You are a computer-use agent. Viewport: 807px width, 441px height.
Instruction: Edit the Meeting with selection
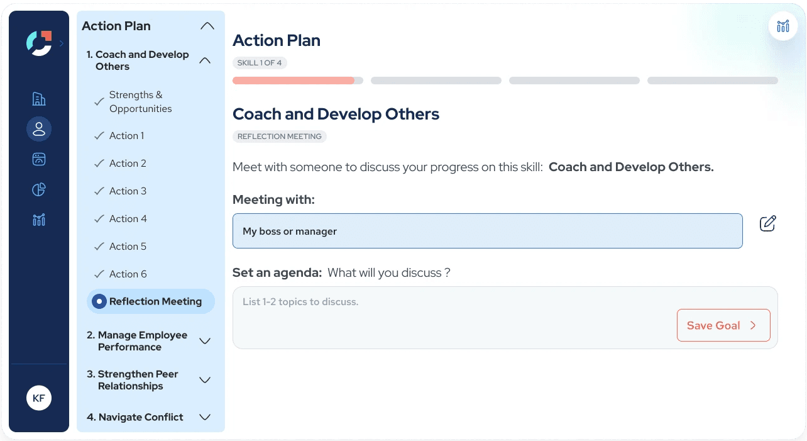coord(767,223)
